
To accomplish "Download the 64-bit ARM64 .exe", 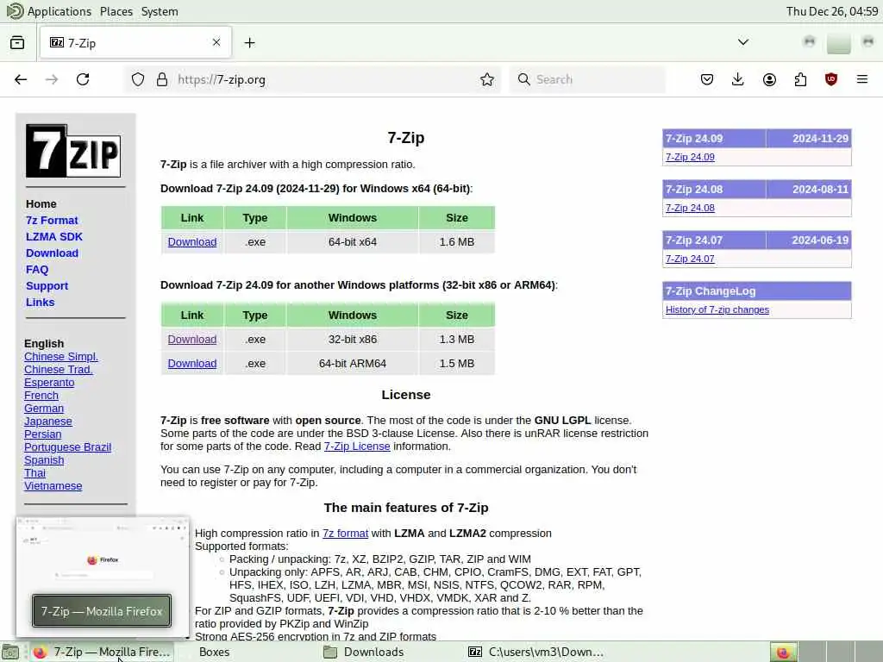I will pos(192,364).
